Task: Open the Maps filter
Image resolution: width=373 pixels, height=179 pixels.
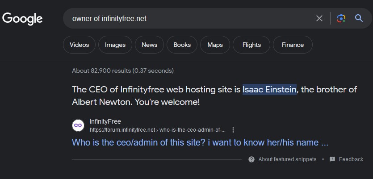Action: point(215,45)
